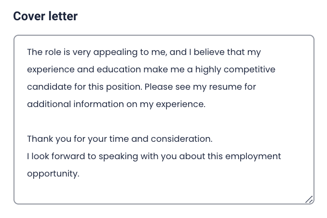
Task: Click the word "position" in the letter
Action: point(124,87)
